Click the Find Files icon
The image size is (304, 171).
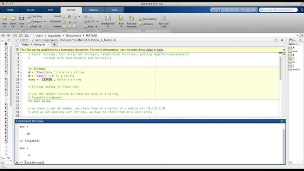29,16
